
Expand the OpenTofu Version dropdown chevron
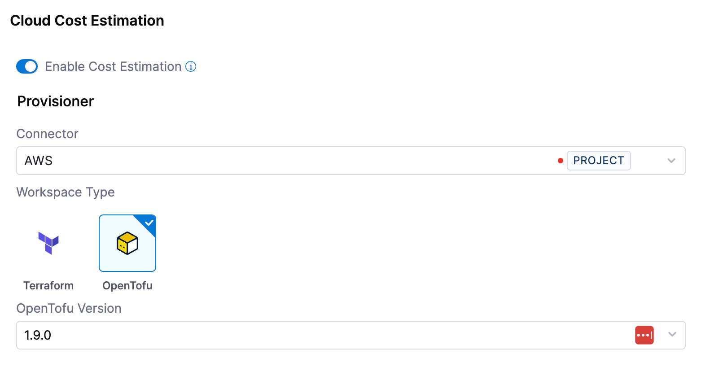point(672,335)
